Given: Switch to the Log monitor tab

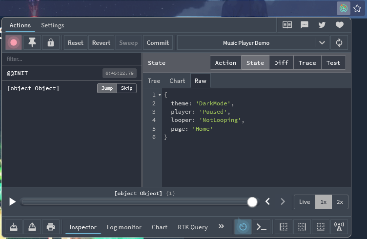Looking at the screenshot, I should [124, 227].
